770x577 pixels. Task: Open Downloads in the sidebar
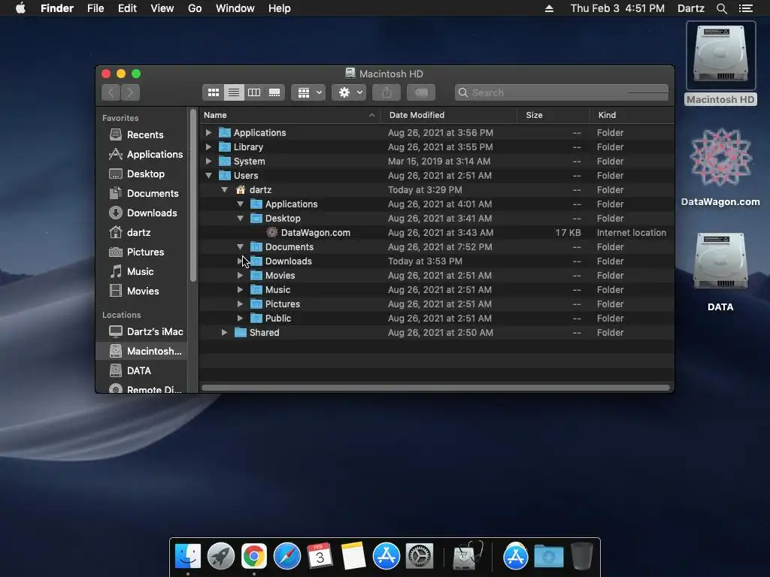[143, 213]
